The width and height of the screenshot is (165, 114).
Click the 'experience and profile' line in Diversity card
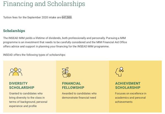point(23,106)
